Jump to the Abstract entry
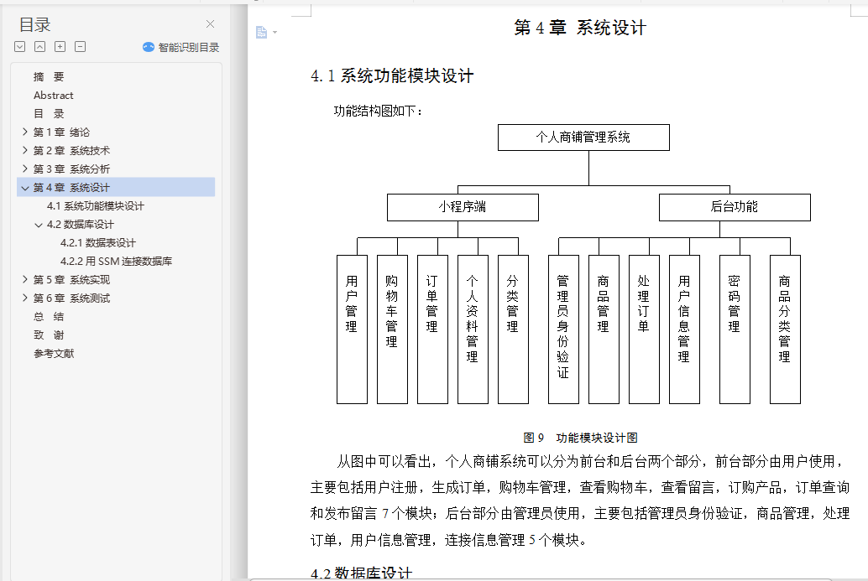Viewport: 868px width, 581px height. pos(53,95)
